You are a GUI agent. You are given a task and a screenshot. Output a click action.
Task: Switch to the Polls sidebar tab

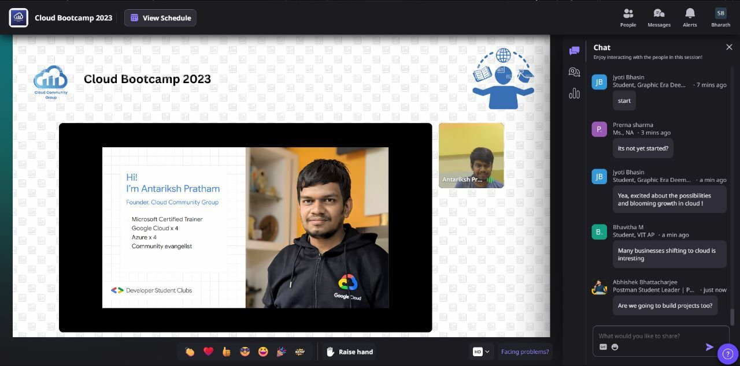[x=574, y=93]
